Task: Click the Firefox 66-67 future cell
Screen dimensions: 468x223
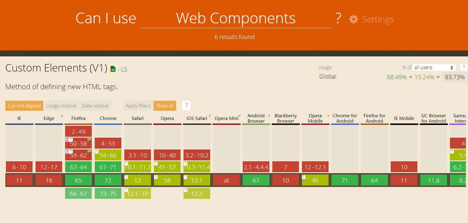Action: coord(78,193)
